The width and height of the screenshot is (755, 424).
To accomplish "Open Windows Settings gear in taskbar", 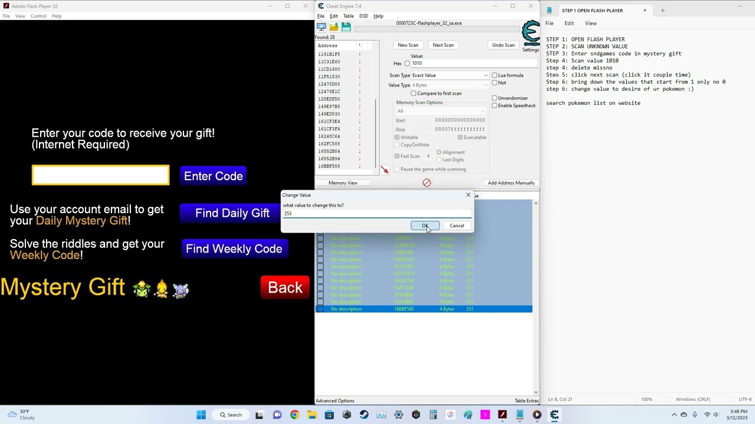I will (x=399, y=415).
